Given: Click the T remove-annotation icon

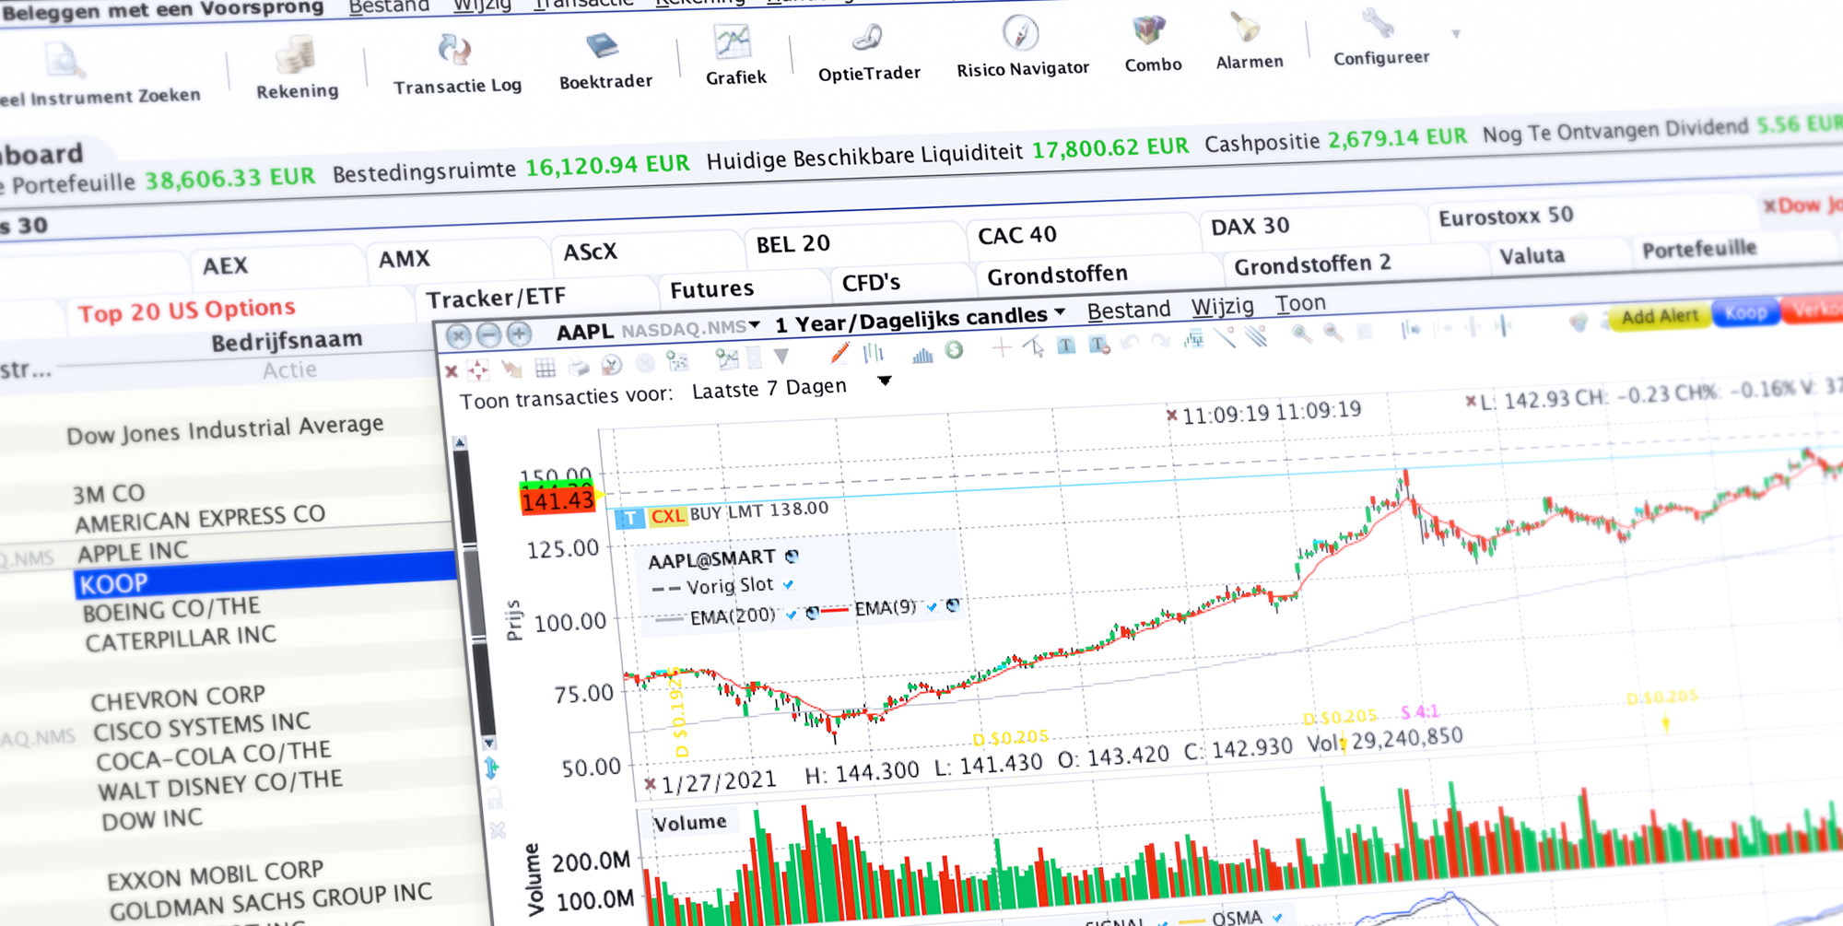Looking at the screenshot, I should [x=1099, y=345].
